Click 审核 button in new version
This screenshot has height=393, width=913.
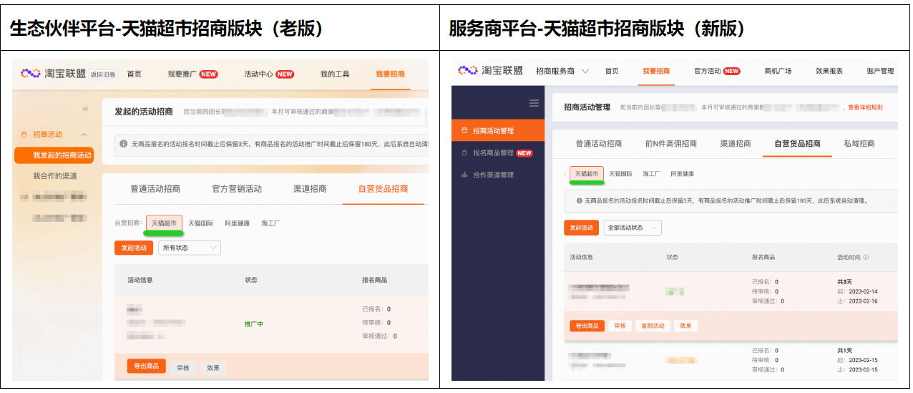click(x=620, y=326)
